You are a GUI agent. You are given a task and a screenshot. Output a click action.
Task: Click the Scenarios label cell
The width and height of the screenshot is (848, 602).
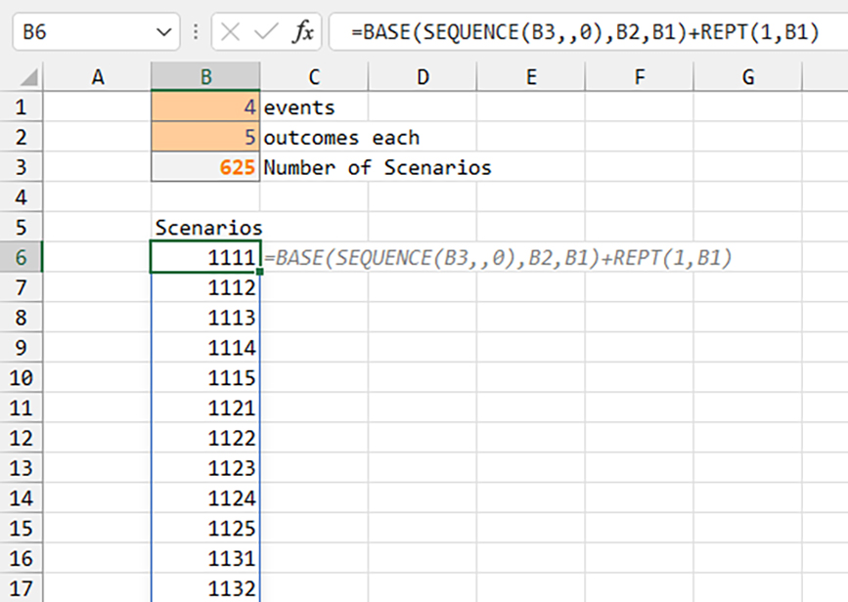(205, 227)
